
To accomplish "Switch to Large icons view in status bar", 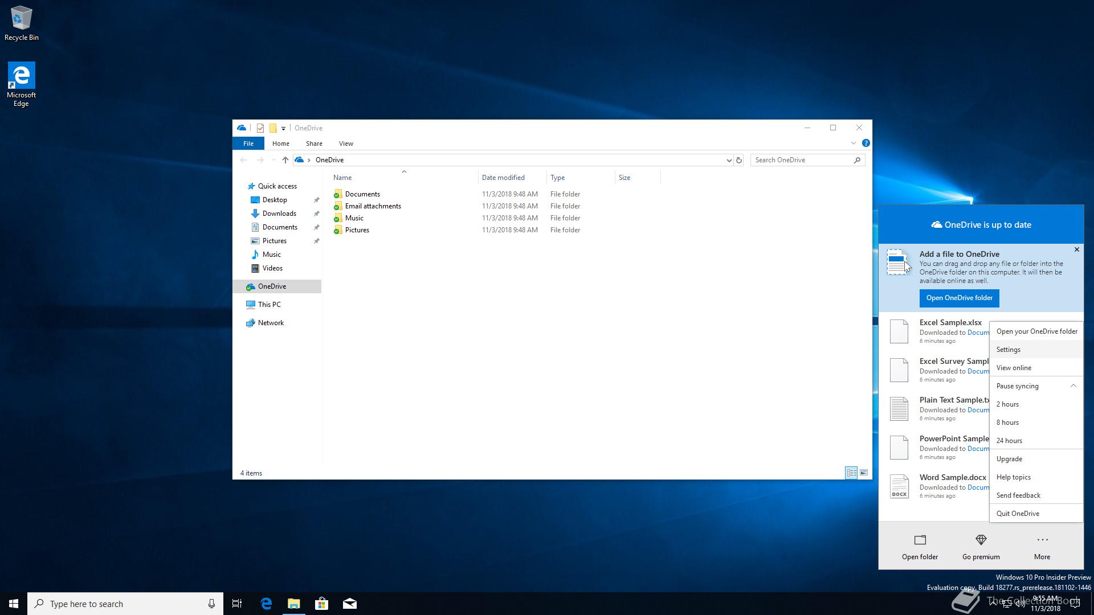I will click(864, 473).
